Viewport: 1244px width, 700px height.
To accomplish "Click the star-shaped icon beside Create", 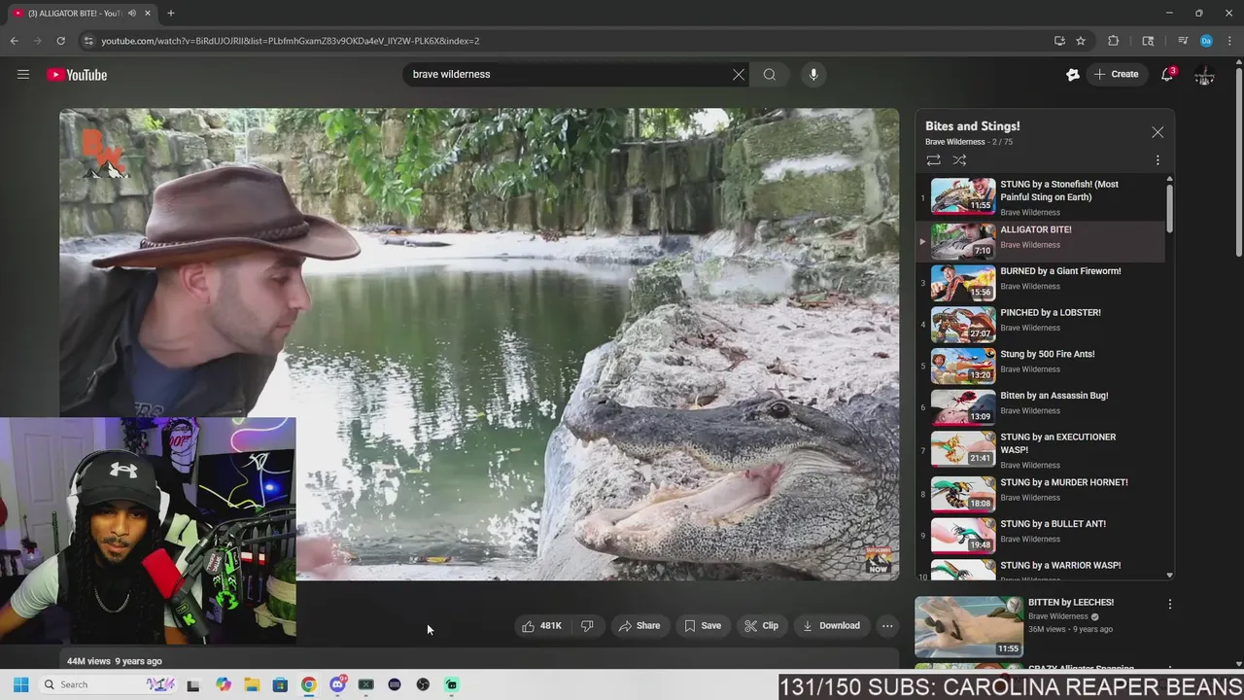I will [x=1073, y=74].
